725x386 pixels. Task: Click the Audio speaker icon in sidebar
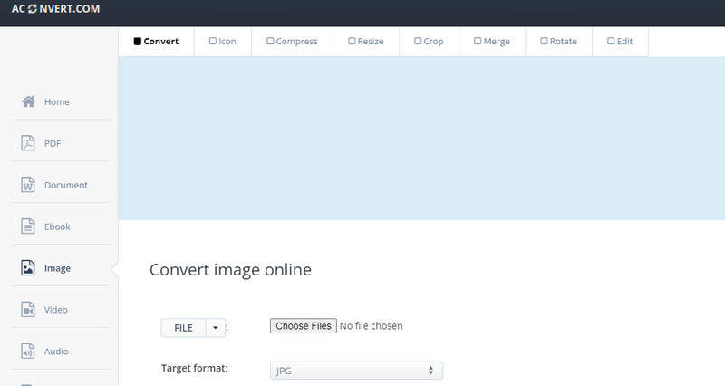click(x=28, y=352)
